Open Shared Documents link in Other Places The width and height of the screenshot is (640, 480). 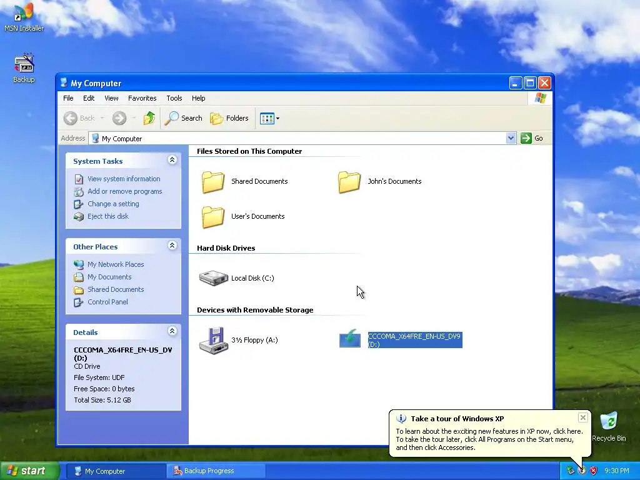(x=116, y=289)
